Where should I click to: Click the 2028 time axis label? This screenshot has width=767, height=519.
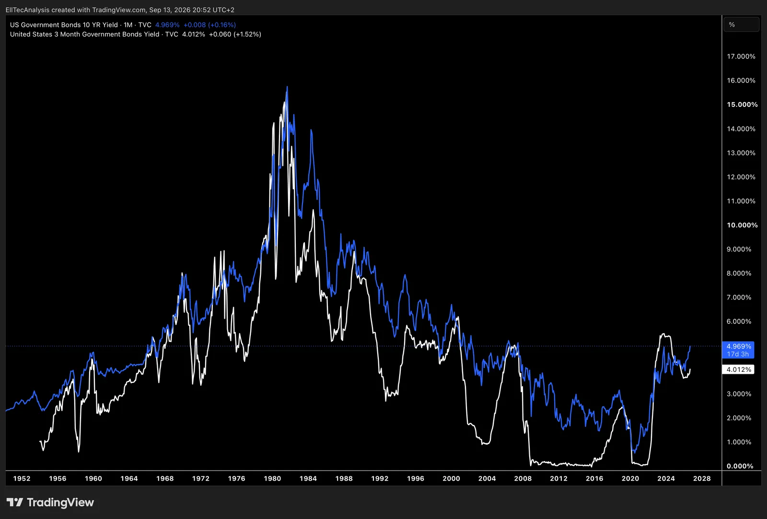click(702, 479)
